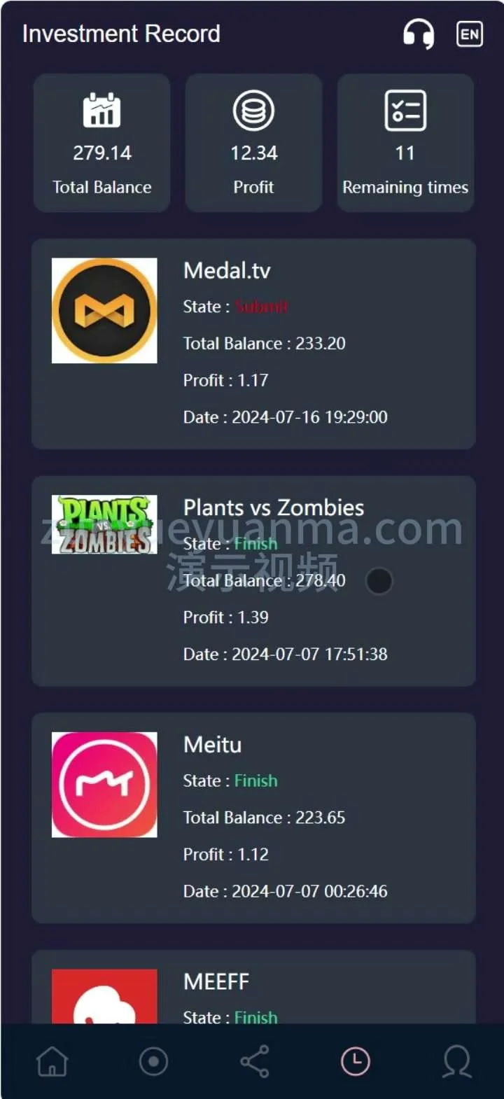This screenshot has width=504, height=1099.
Task: Open the circular target tab icon
Action: 153,1061
